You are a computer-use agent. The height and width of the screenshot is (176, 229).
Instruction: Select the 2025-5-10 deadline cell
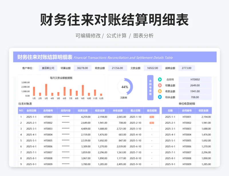coord(135,140)
